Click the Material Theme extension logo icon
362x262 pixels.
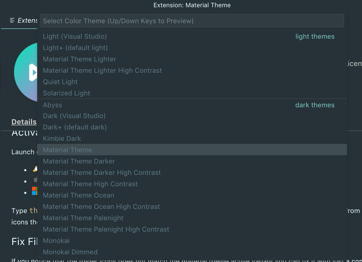coord(26,72)
